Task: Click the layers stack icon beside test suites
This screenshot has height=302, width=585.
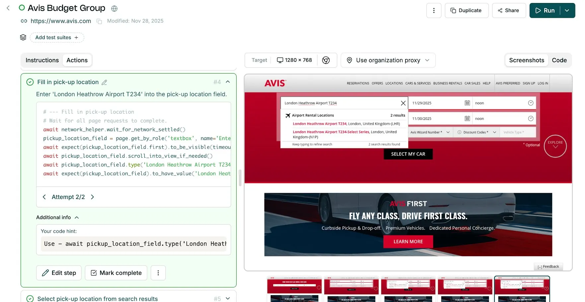Action: [23, 37]
